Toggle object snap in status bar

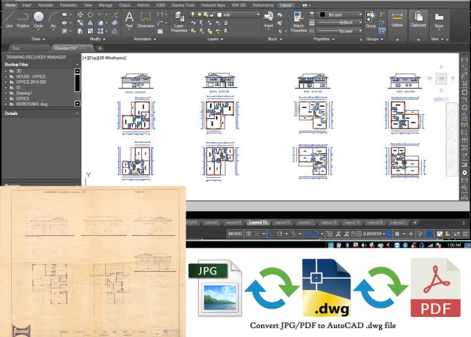click(315, 234)
